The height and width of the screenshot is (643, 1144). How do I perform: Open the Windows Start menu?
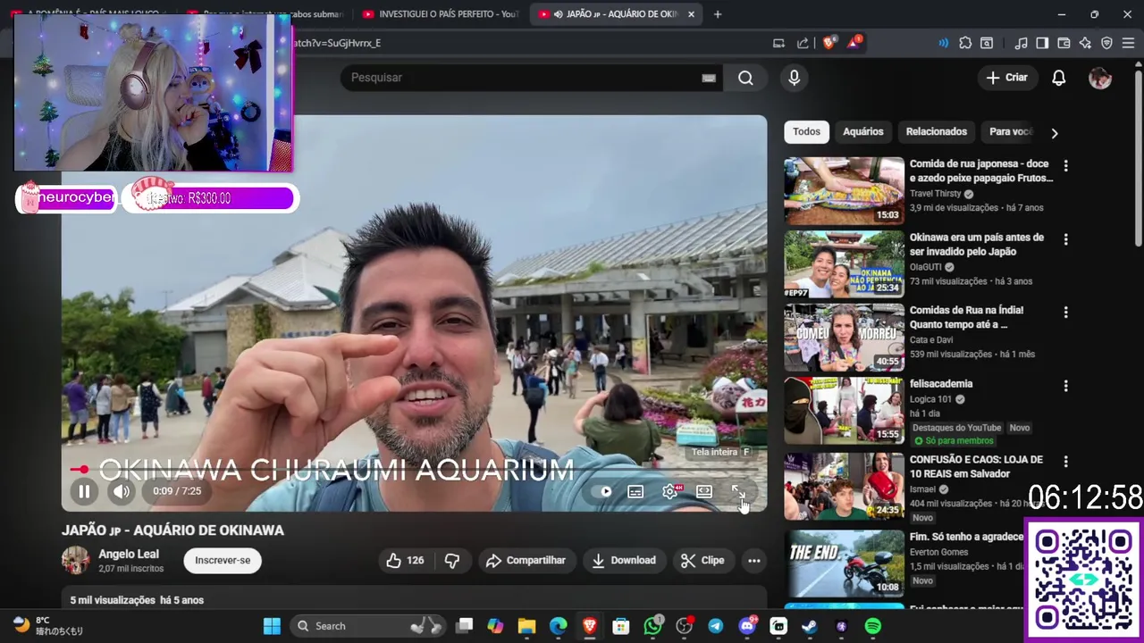(272, 626)
